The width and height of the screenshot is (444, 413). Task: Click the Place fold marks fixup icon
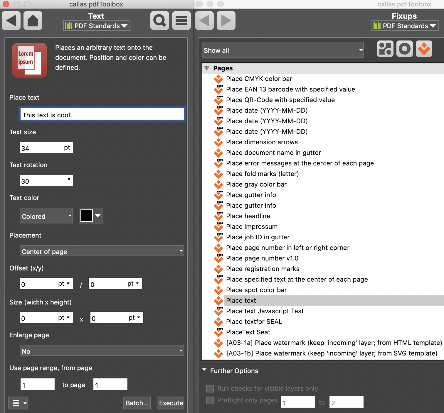(x=218, y=174)
